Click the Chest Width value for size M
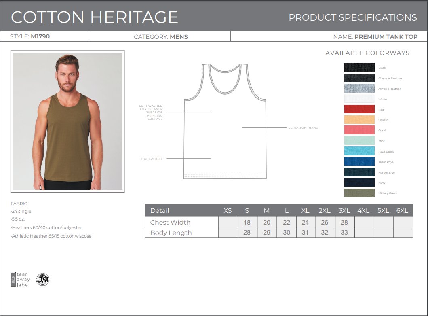The height and width of the screenshot is (316, 428). point(267,222)
